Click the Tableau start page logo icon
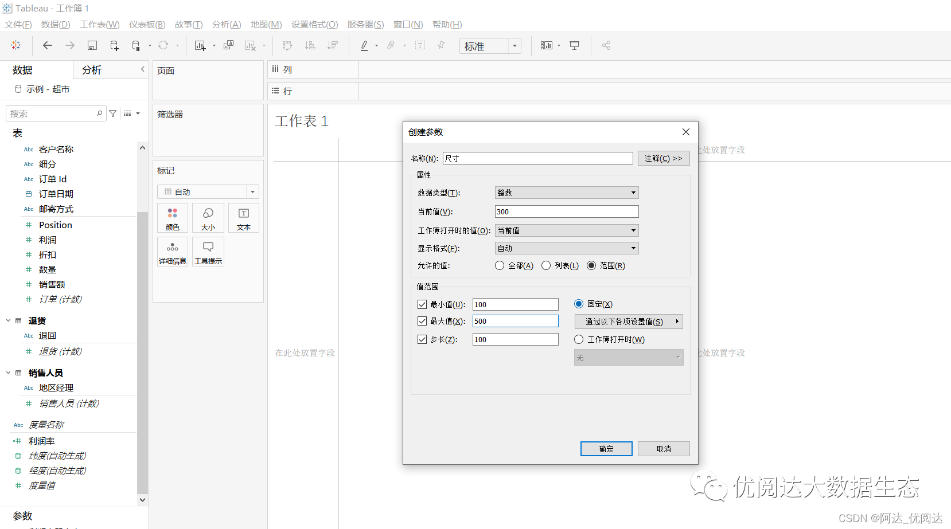Screen dimensions: 951x529 point(16,45)
